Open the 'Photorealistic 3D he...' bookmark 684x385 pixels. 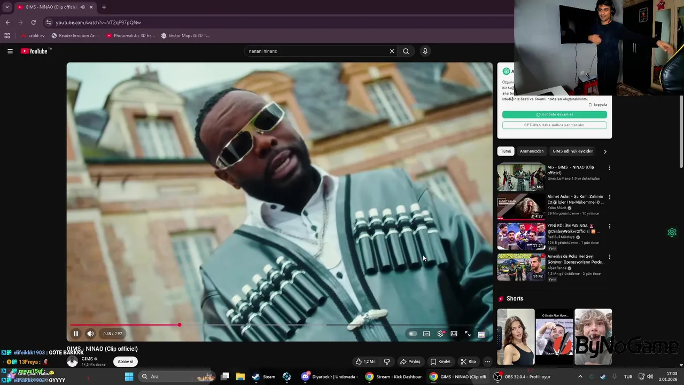coord(130,36)
